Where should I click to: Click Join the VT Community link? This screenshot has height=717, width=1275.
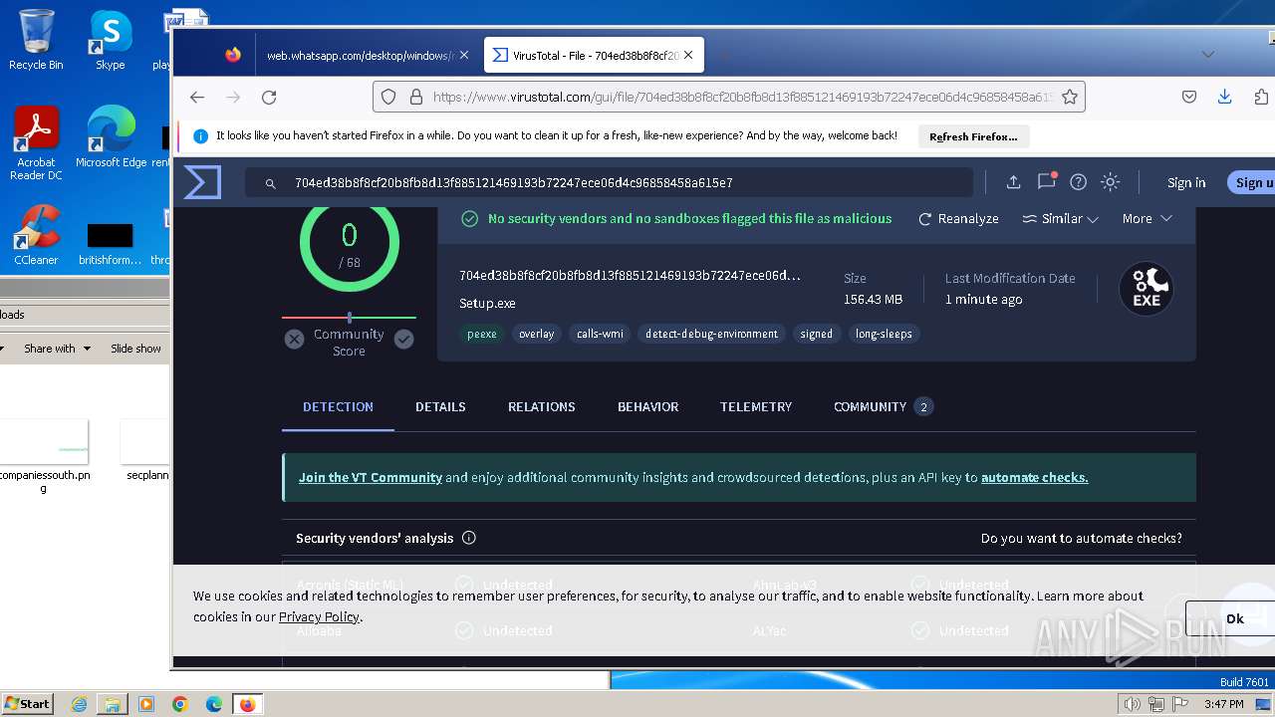click(371, 477)
